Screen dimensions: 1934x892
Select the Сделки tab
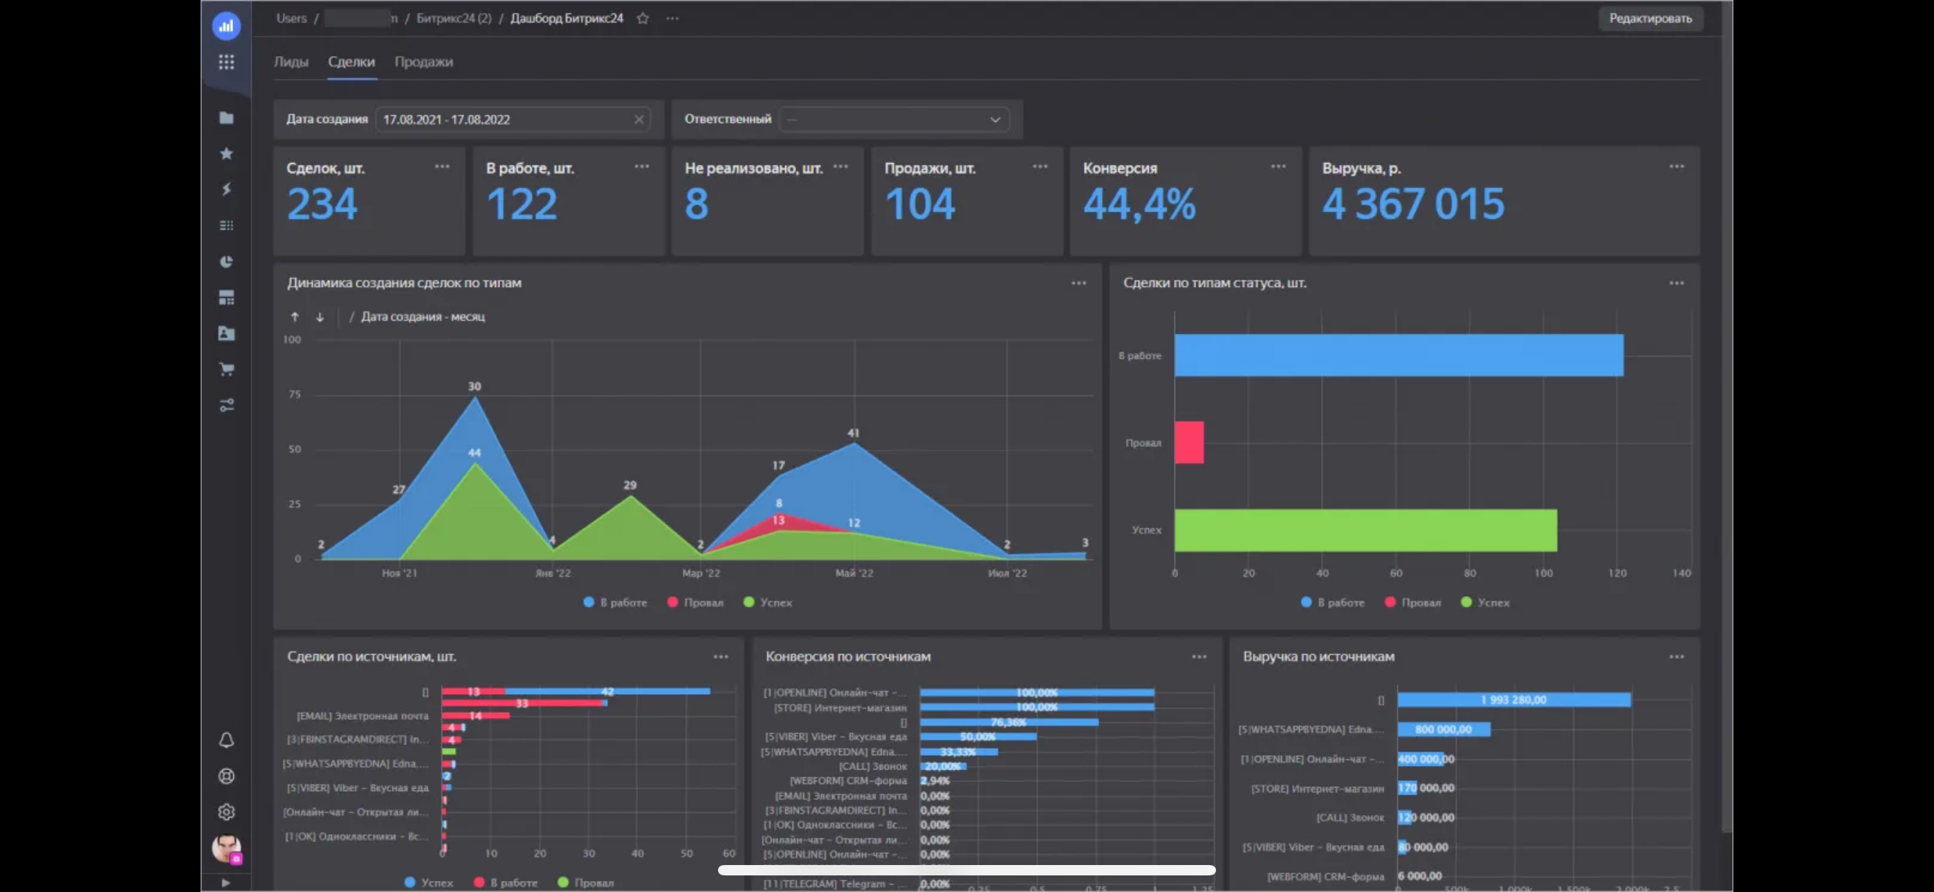click(351, 62)
